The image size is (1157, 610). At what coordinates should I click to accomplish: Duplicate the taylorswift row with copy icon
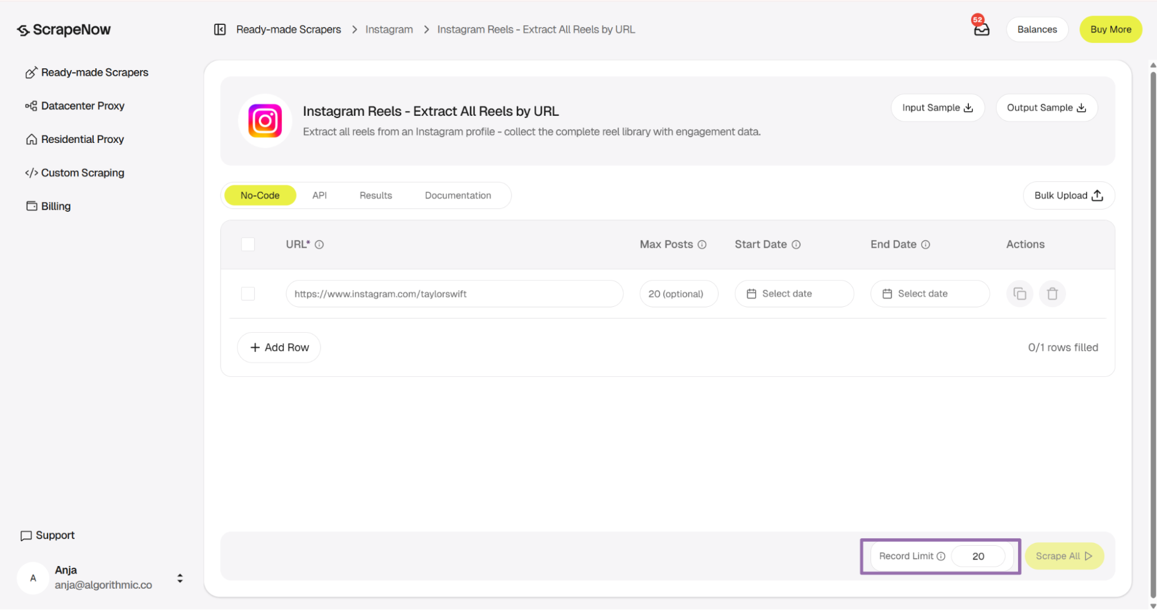[1020, 294]
